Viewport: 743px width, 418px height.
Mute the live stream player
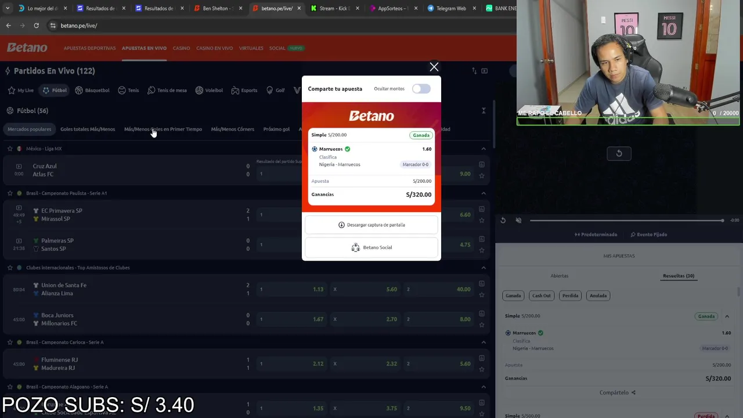pos(518,221)
